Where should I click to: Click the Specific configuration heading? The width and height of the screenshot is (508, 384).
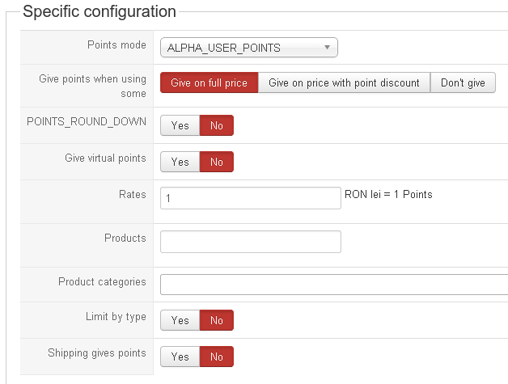[x=99, y=12]
